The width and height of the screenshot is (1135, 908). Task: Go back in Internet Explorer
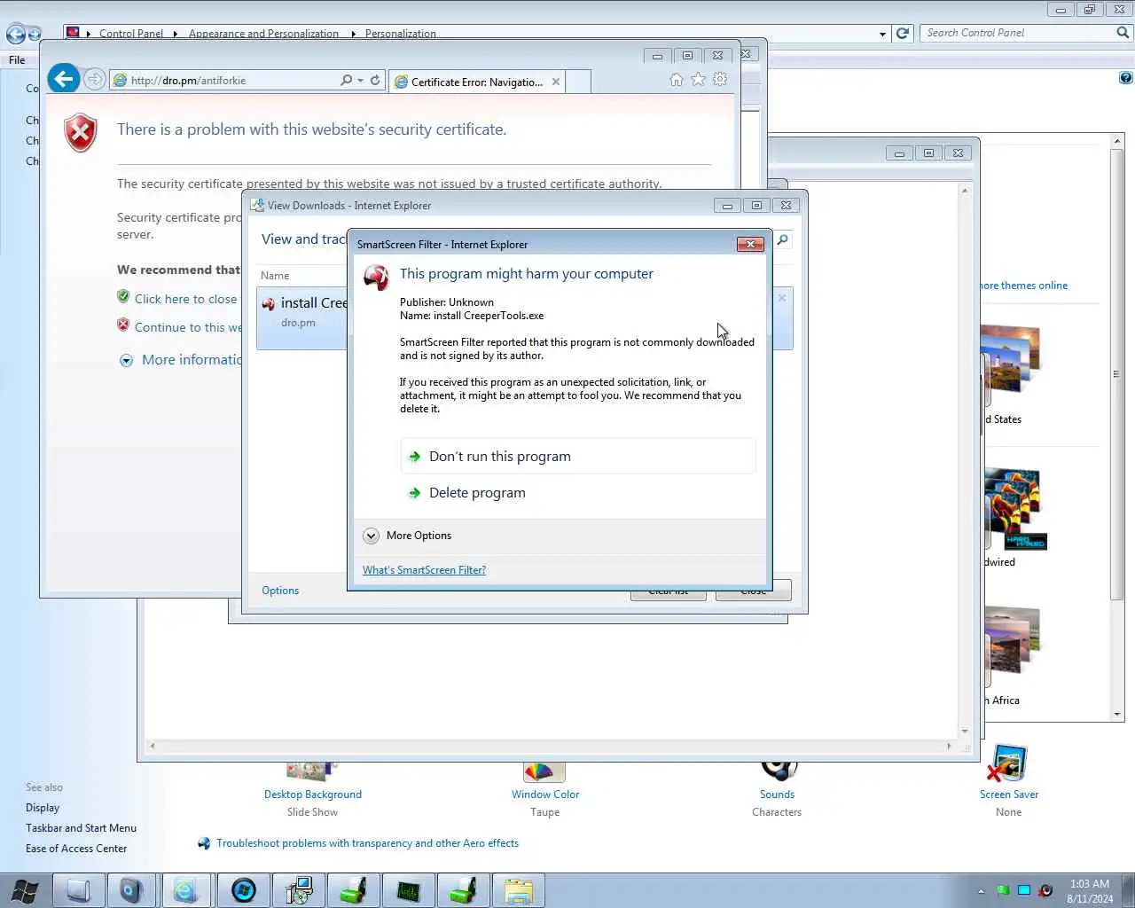point(63,79)
